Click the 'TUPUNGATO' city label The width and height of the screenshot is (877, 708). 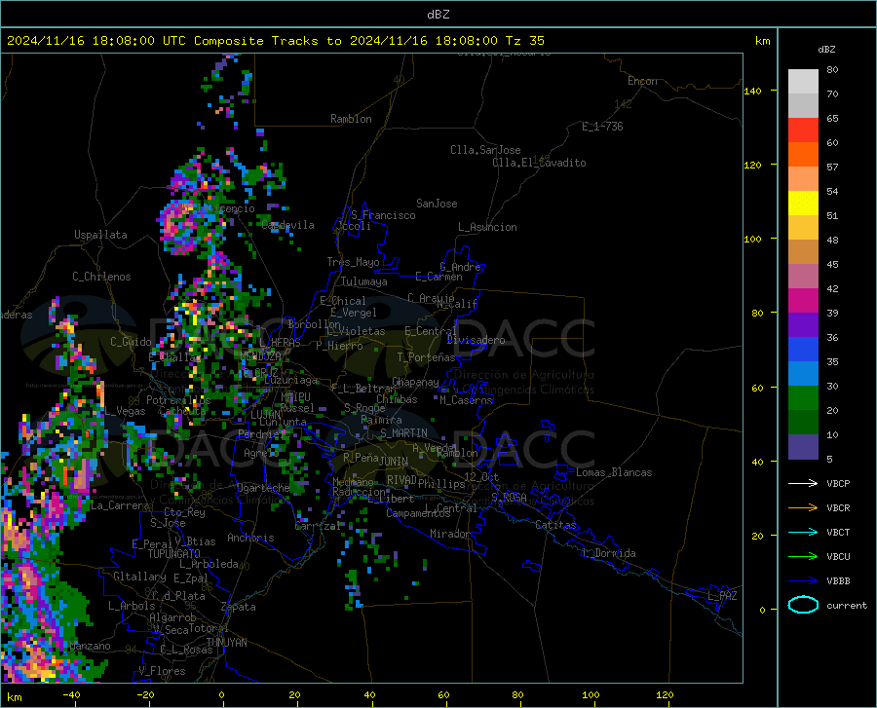(x=174, y=554)
